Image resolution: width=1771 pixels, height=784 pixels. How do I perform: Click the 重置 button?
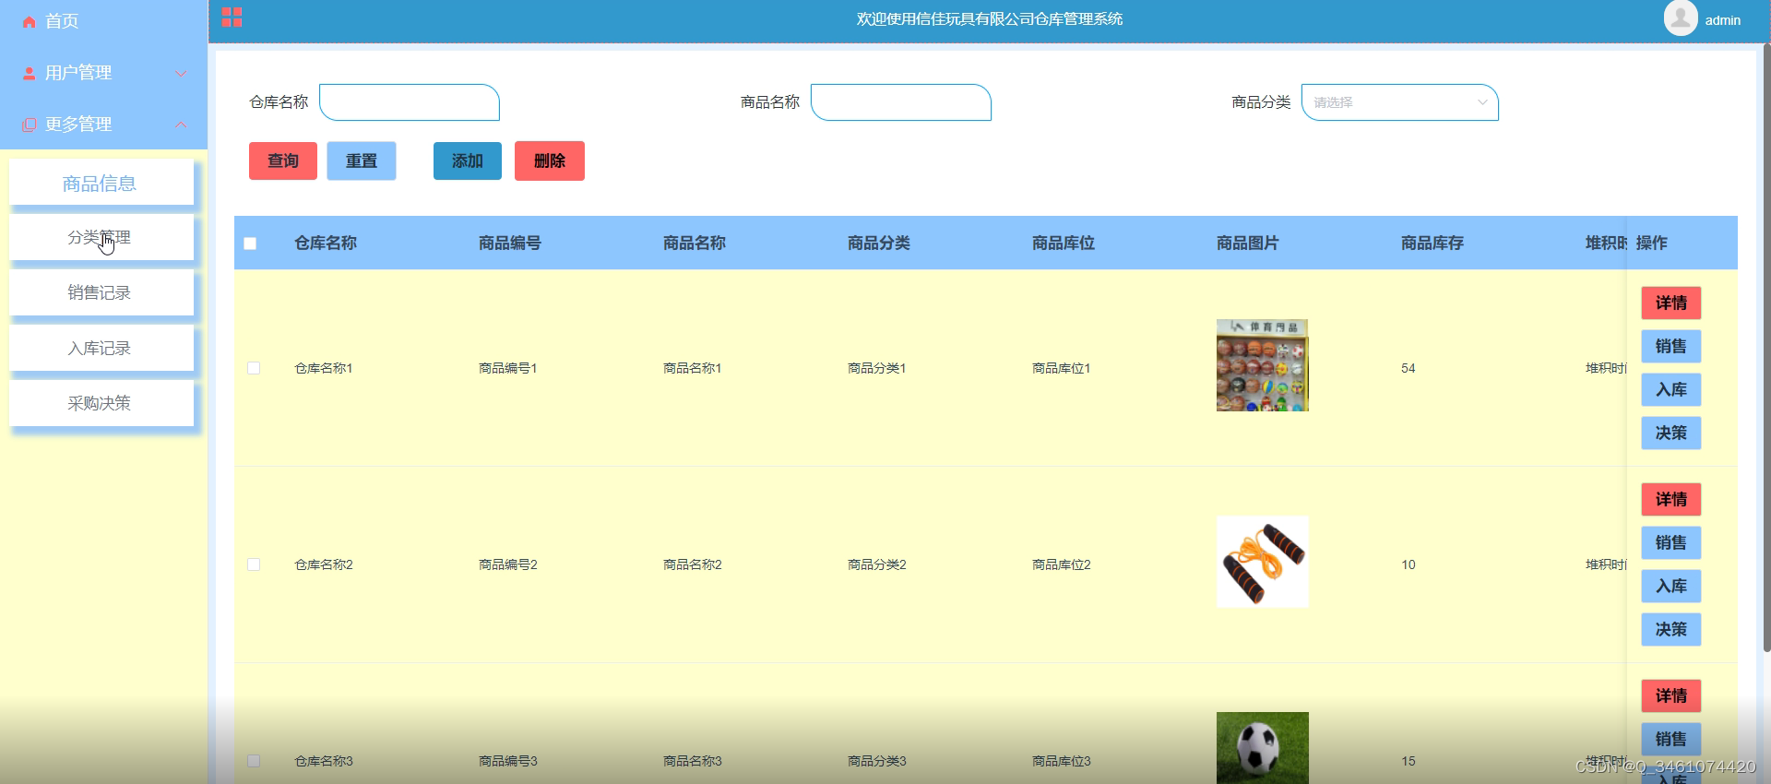coord(362,160)
